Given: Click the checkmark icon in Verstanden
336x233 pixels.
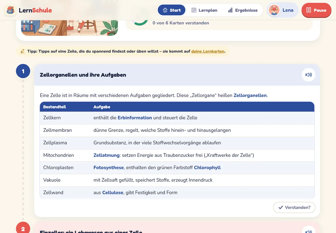Looking at the screenshot, I should 280,207.
